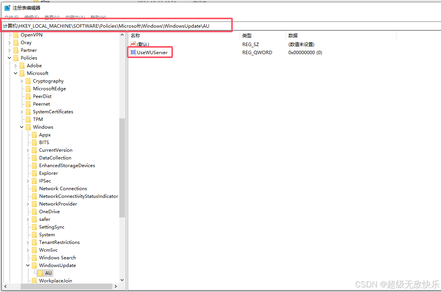Viewport: 441px width, 292px height.
Task: Click the 0x00000000 (0) data cell
Action: point(305,52)
